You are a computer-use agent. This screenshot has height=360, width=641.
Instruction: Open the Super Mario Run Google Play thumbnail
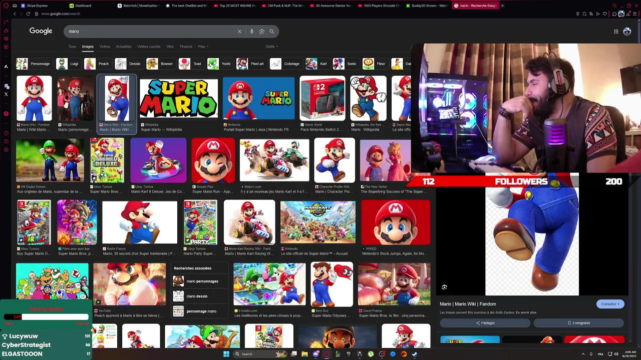213,160
